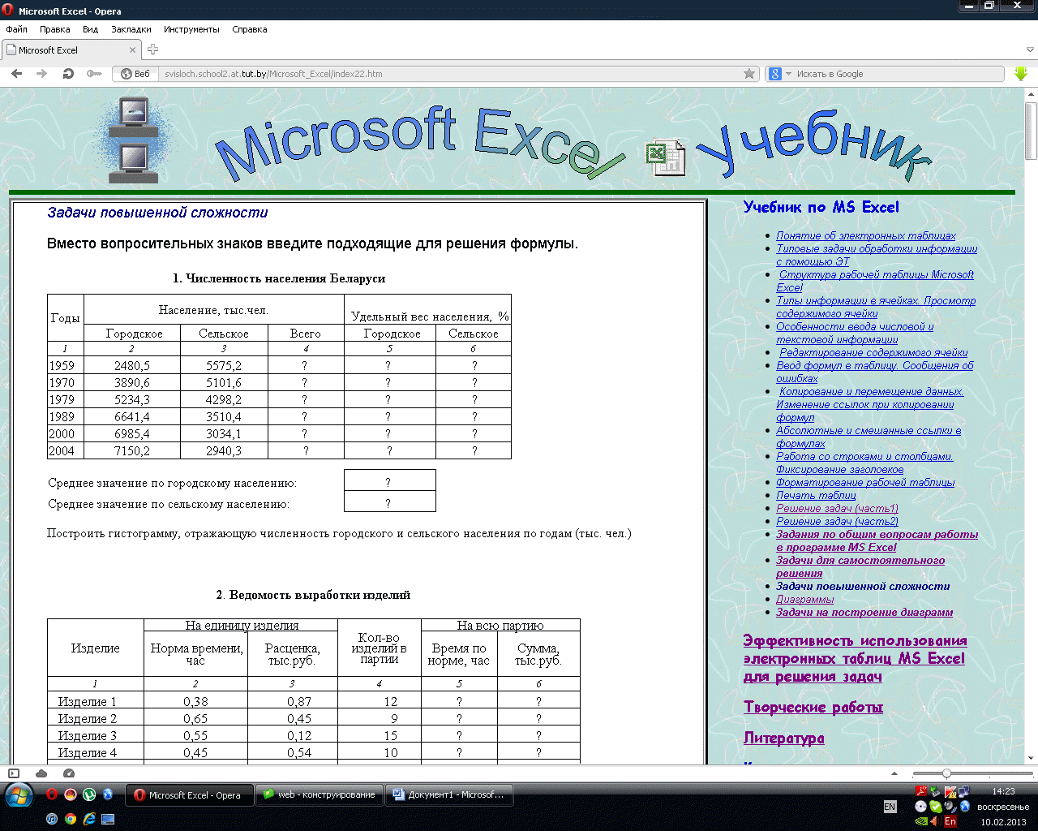This screenshot has height=831, width=1038.
Task: Click the Show desktop icon in the quick launch bar
Action: pyautogui.click(x=108, y=819)
